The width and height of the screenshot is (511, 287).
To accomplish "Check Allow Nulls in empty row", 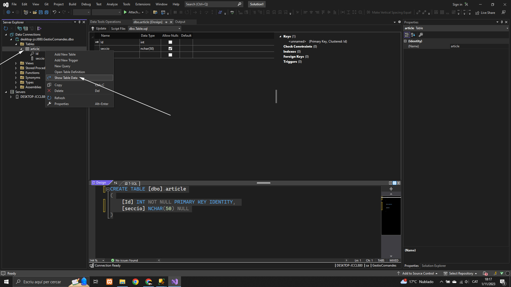I will [x=170, y=55].
